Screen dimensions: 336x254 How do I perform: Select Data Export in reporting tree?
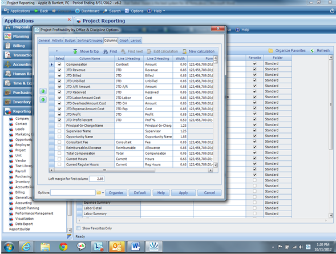pos(24,224)
